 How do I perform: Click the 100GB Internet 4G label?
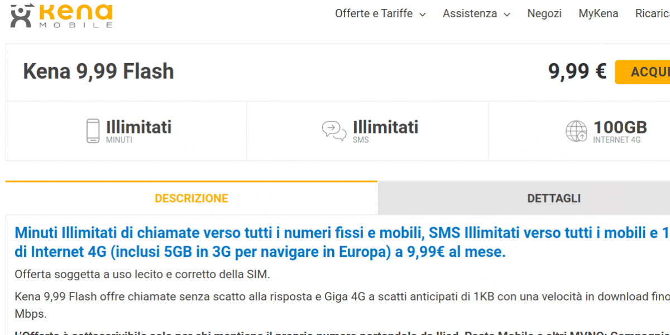(620, 131)
